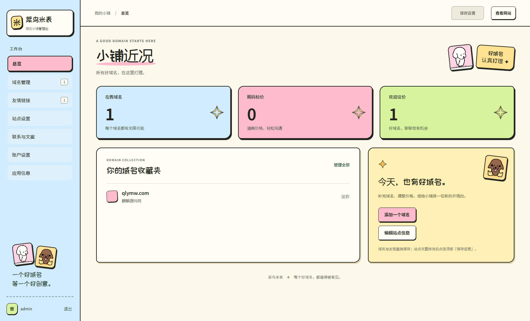Screen dimensions: 530x321
Task: Click the 麒麟源码网 subtitle text
Action: 132,201
